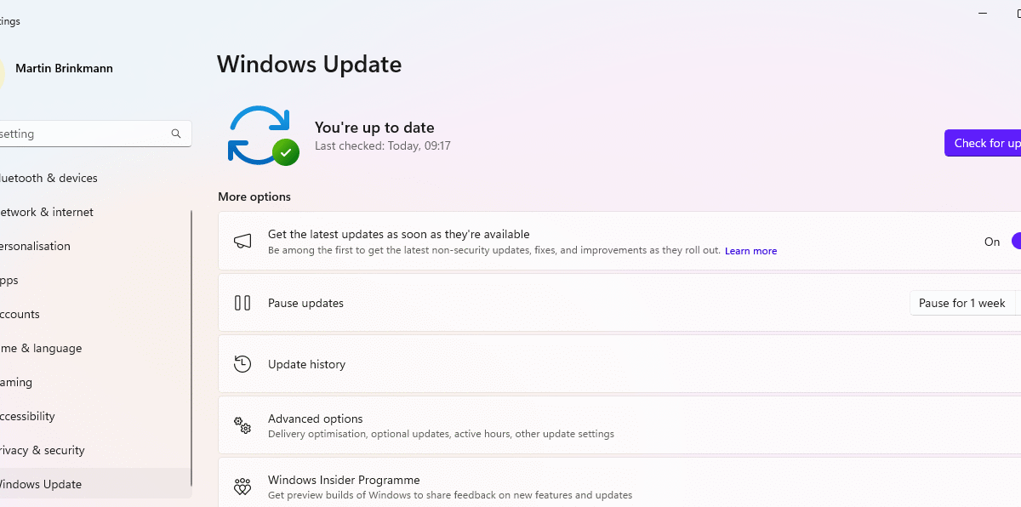Click the Check for updates button
This screenshot has height=507, width=1021.
pos(983,143)
